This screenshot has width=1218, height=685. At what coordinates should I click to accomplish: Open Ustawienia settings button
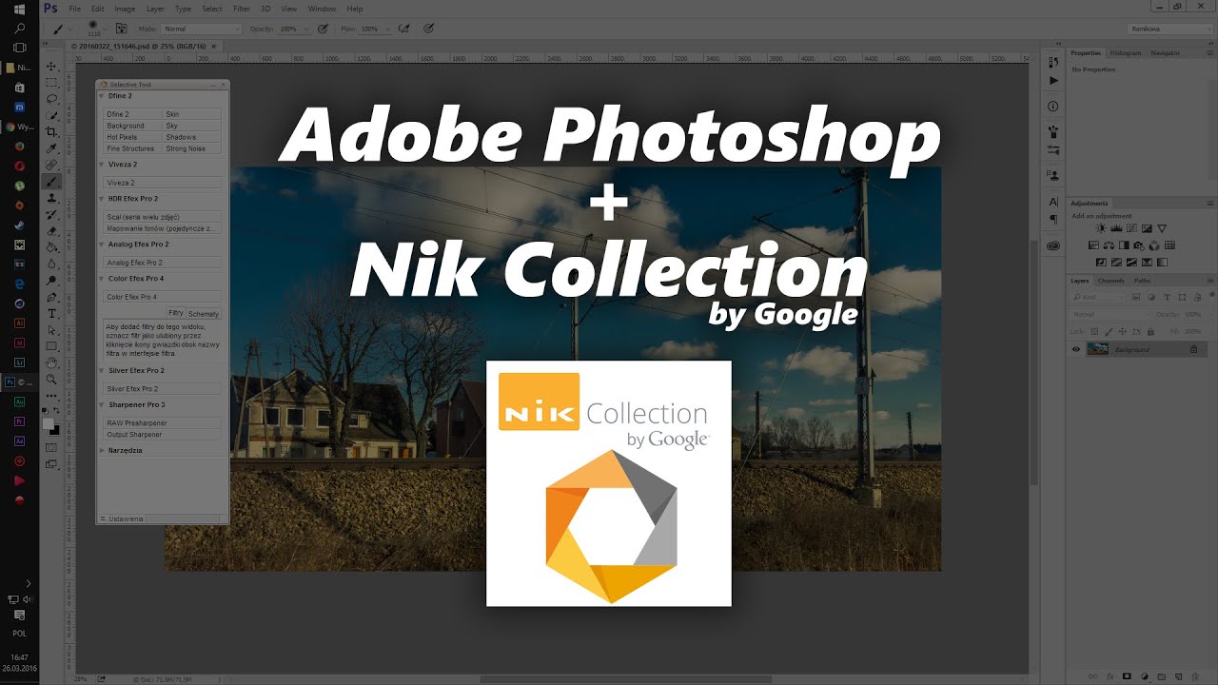[x=125, y=519]
